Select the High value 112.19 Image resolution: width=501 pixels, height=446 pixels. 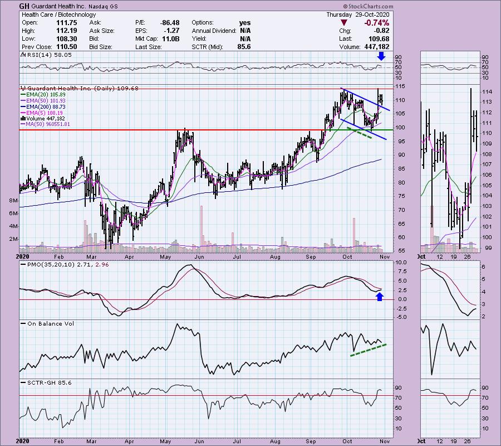[67, 31]
